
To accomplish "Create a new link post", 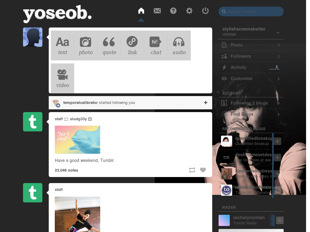I will pos(132,45).
